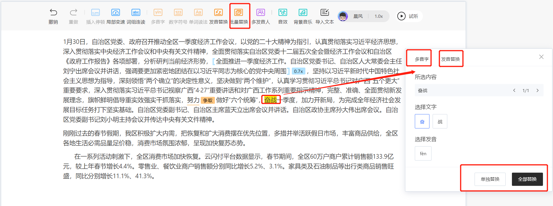Change the 1.0x speech speed

pyautogui.click(x=379, y=16)
